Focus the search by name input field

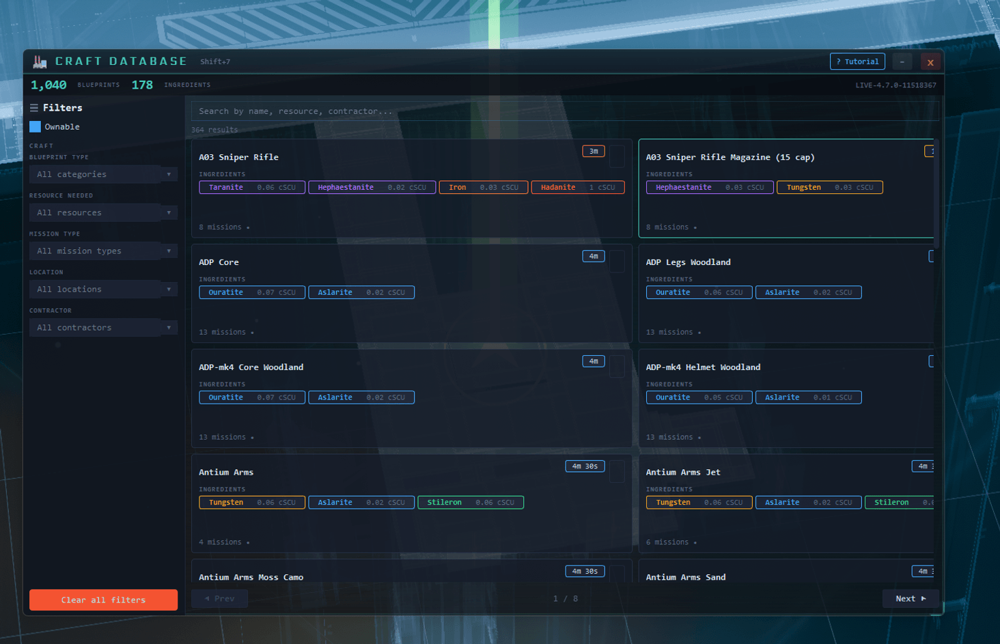pos(564,111)
